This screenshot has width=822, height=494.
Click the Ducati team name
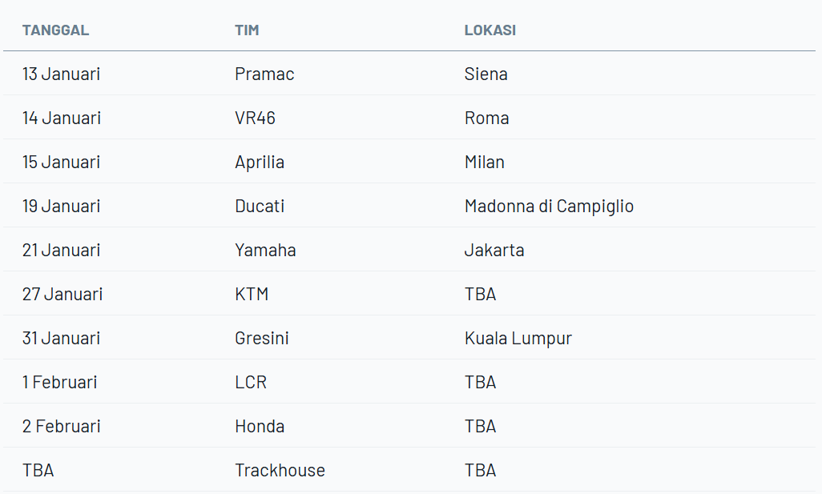[260, 207]
